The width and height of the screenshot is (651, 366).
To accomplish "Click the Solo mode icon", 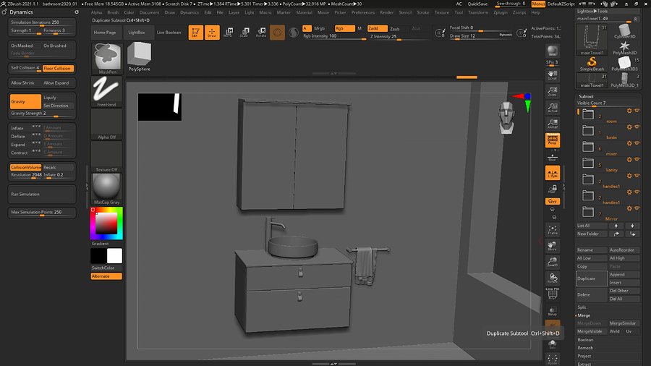I will [553, 344].
